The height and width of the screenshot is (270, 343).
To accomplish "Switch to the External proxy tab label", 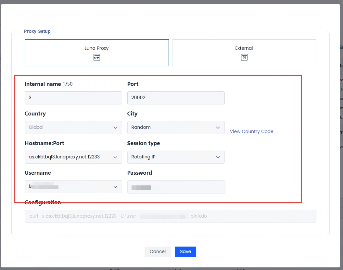I will (244, 48).
